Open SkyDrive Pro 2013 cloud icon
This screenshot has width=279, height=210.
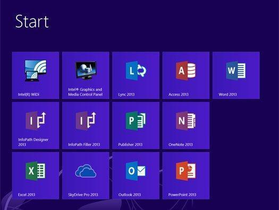click(x=86, y=171)
